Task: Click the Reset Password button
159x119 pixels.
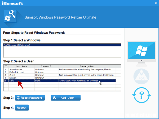Action: coord(30,98)
